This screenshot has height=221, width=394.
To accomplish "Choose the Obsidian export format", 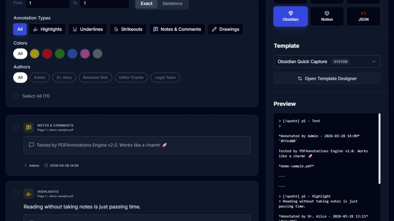I will click(291, 16).
